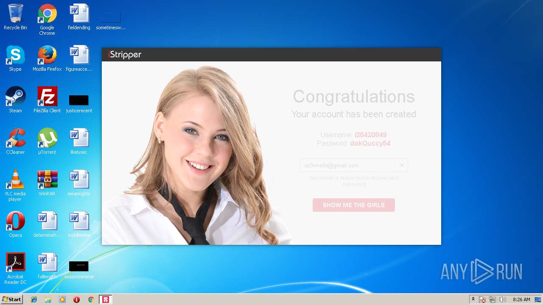Select the seasonminister desktop file
543x305 pixels.
click(79, 270)
